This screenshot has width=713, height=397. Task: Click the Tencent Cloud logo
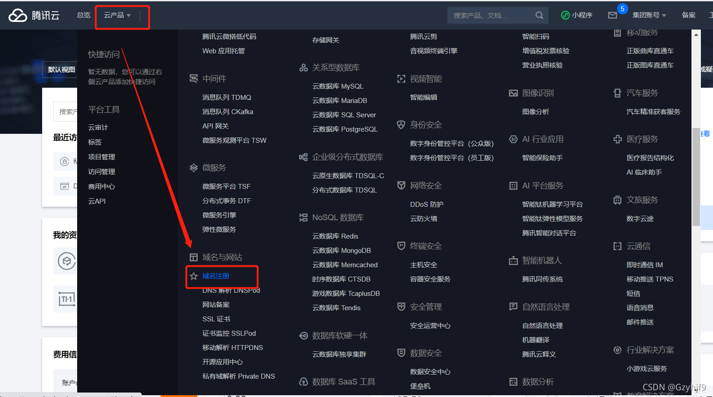(34, 15)
